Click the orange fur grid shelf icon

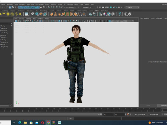point(68,14)
